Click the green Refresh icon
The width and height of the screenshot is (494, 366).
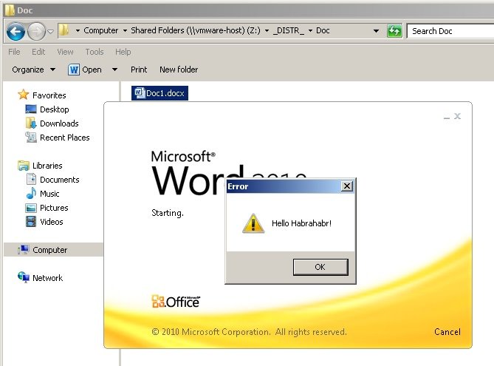point(394,31)
